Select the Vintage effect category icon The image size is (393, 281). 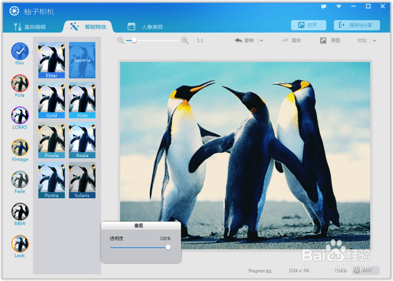pyautogui.click(x=20, y=147)
